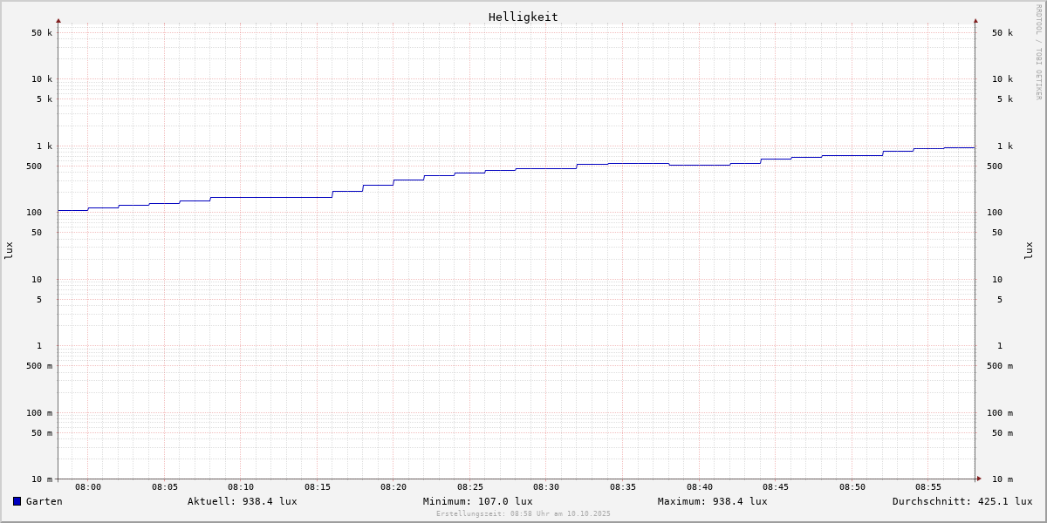
Task: Click the red arrow atop the right y-axis
Action: pos(975,20)
